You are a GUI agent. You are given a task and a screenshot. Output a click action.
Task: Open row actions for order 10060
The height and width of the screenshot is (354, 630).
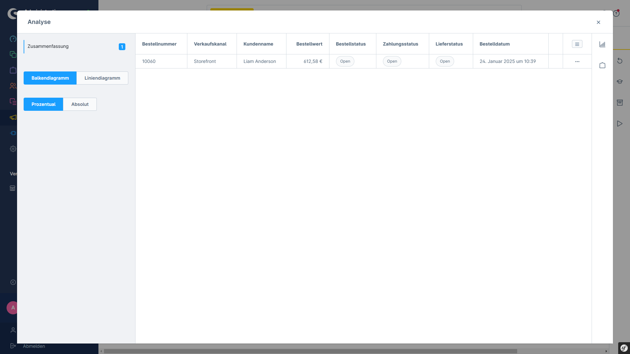[577, 61]
